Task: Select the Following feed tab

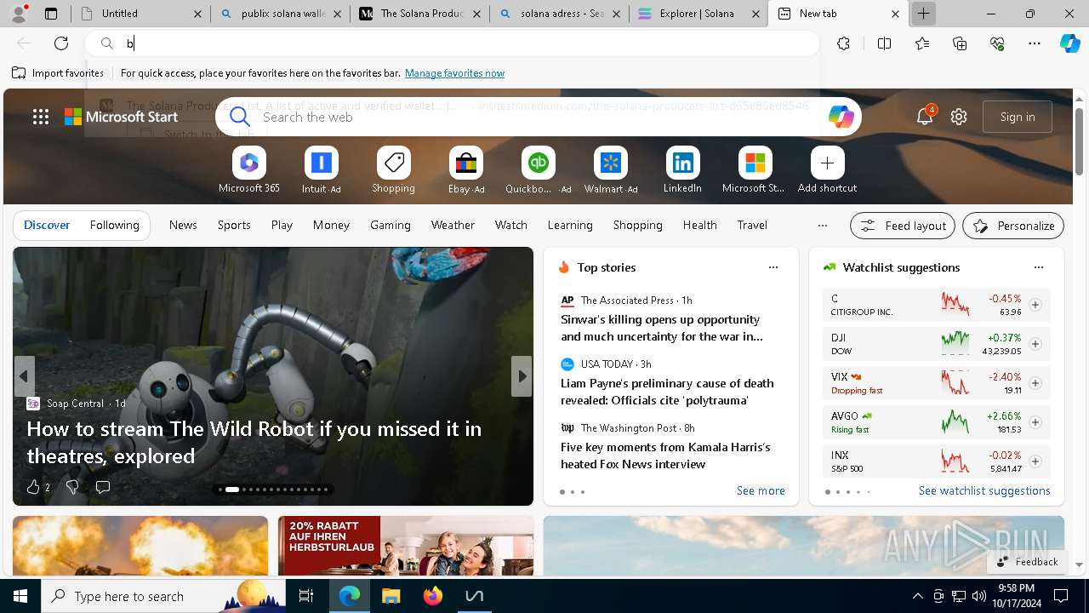Action: [x=114, y=225]
